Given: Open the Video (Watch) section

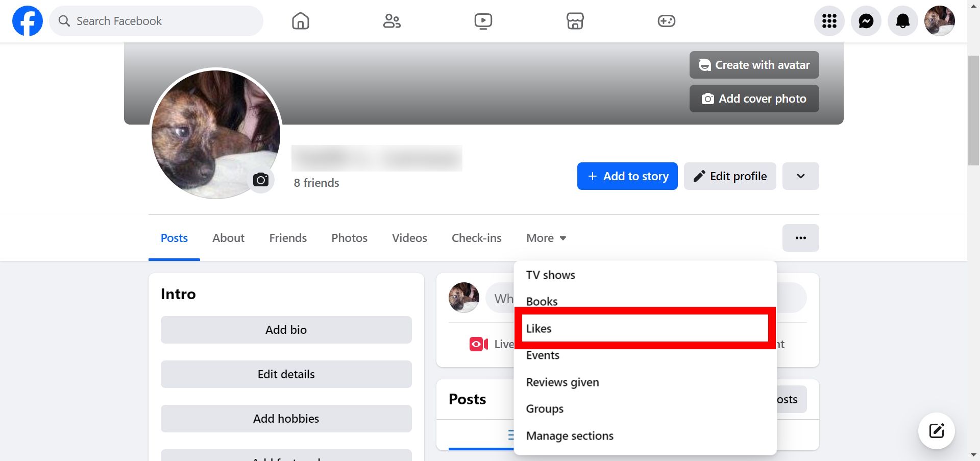Looking at the screenshot, I should [483, 21].
